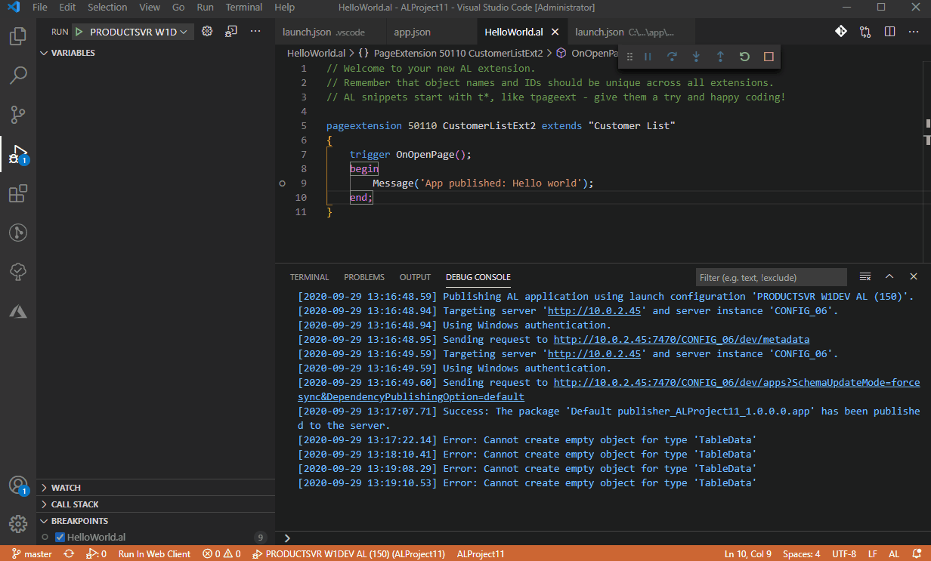Open the Terminal menu

243,7
